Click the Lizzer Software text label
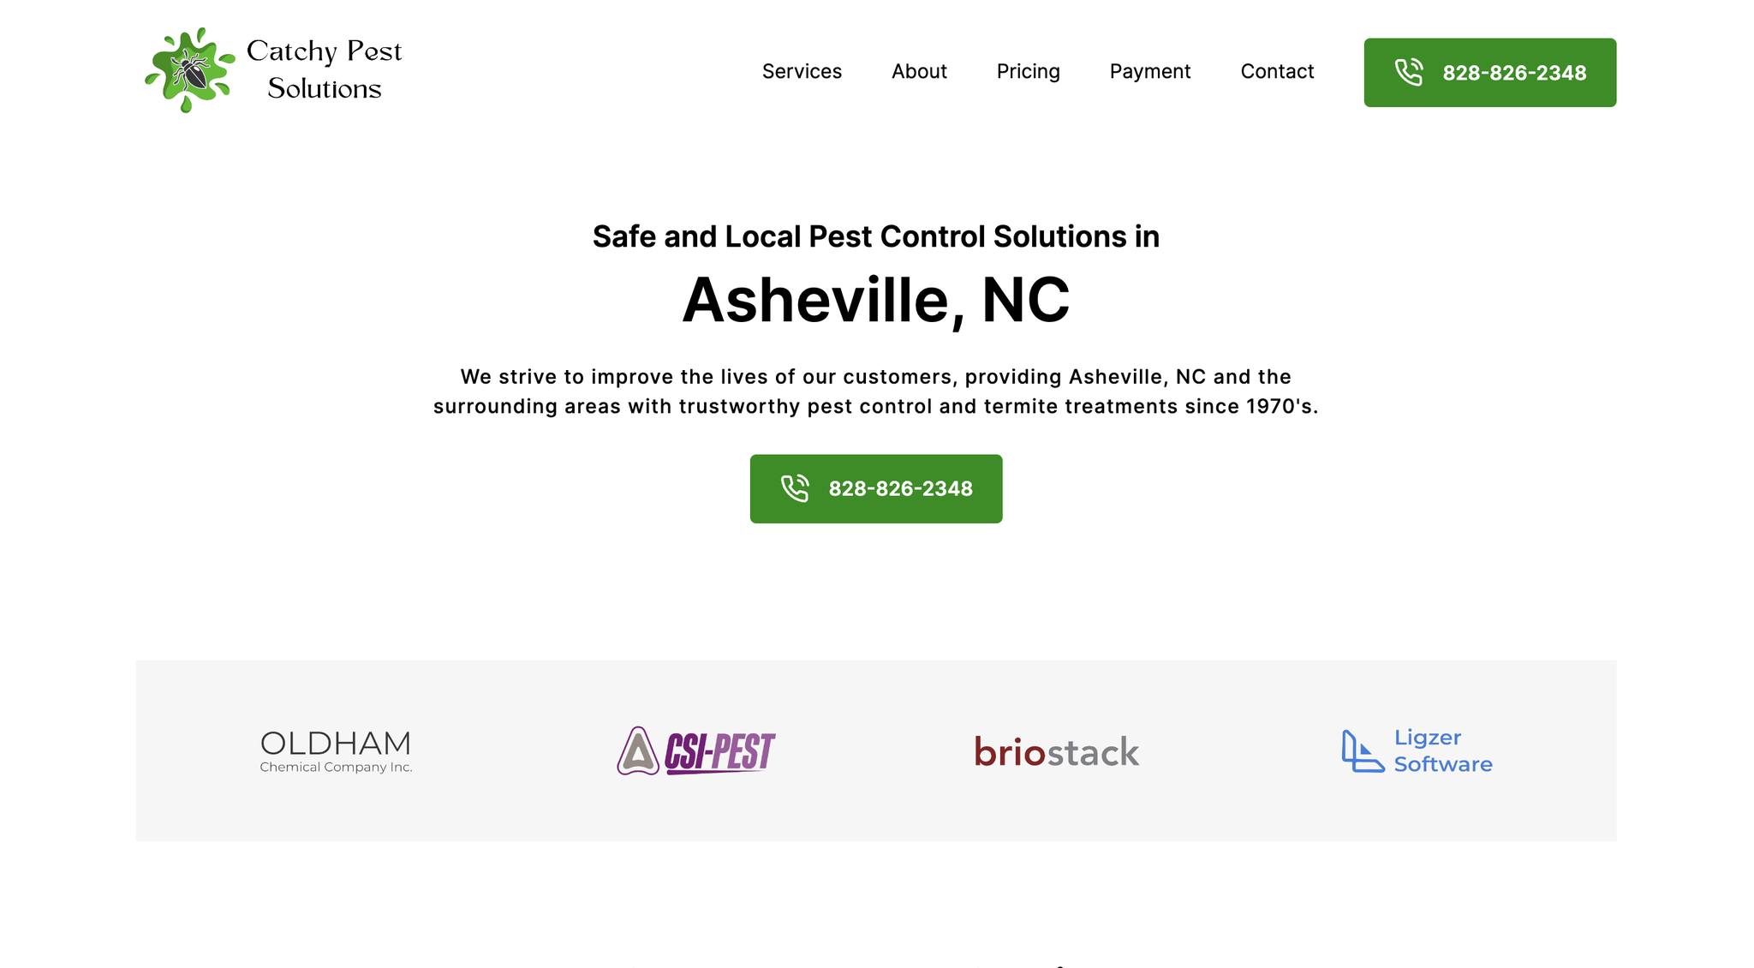This screenshot has width=1754, height=968. coord(1443,750)
